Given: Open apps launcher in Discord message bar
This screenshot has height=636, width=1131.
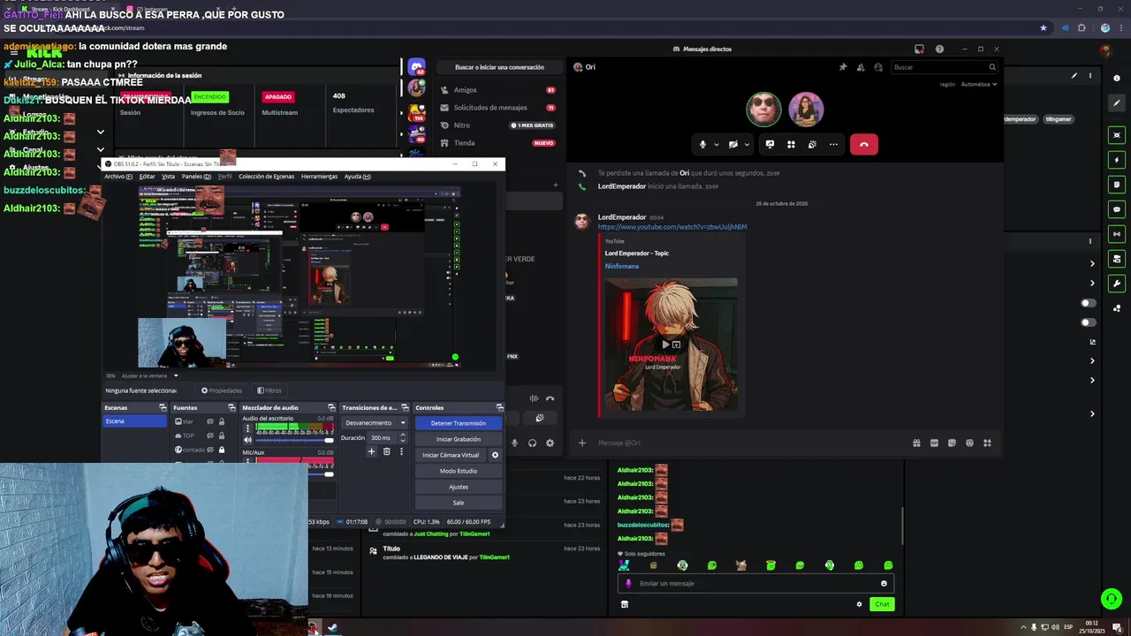Looking at the screenshot, I should click(x=987, y=443).
